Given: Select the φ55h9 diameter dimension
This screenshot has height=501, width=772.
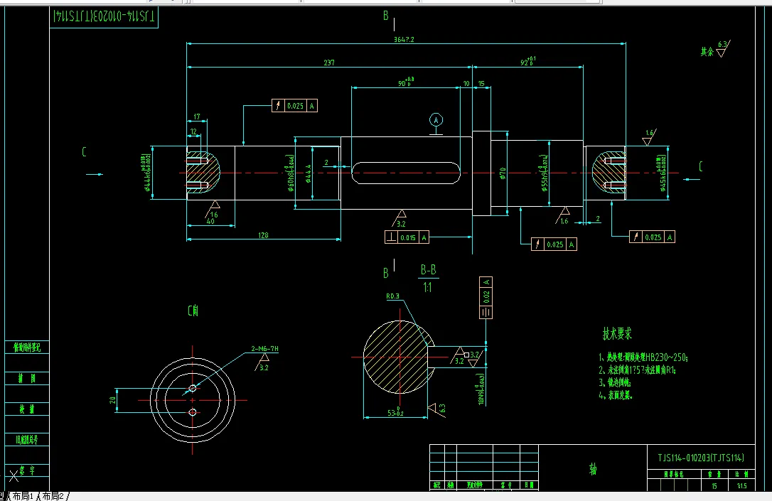Looking at the screenshot, I should (x=545, y=173).
